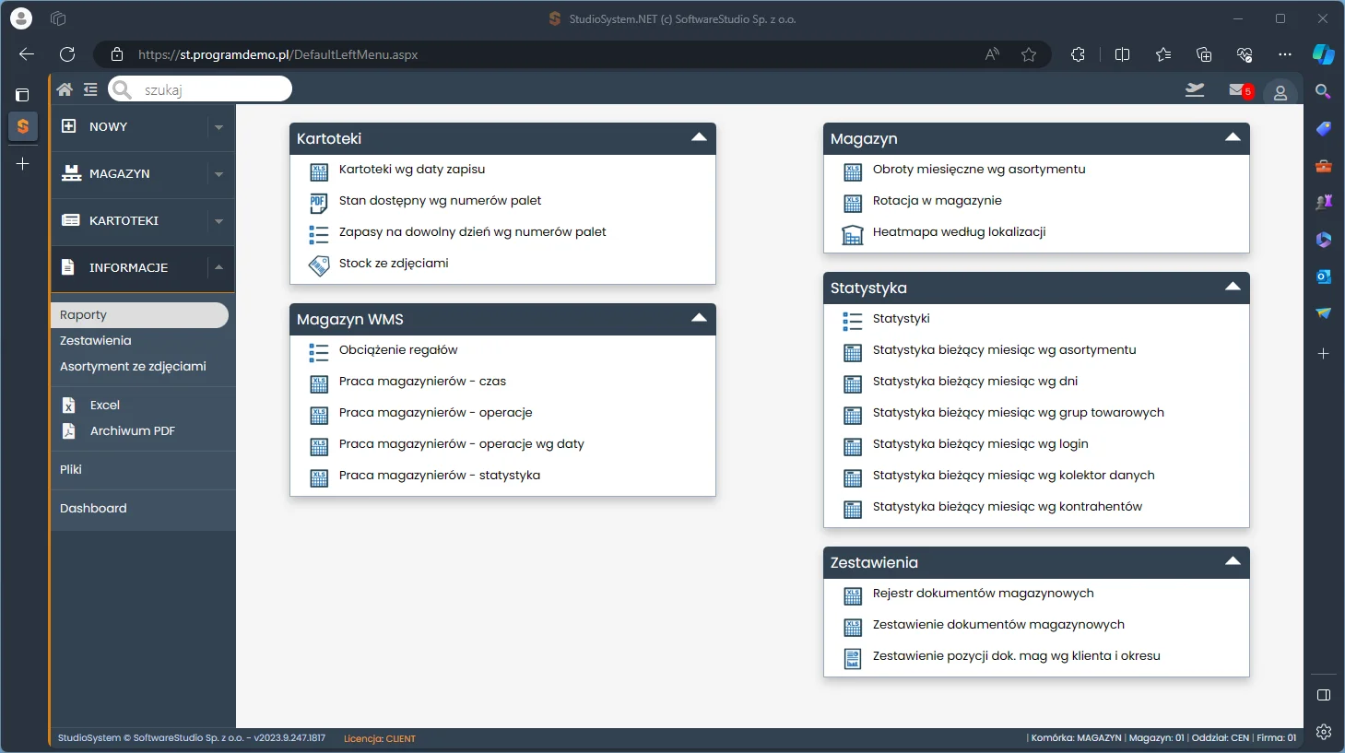Open Kartoteki wg daty zapisu report

click(x=412, y=170)
